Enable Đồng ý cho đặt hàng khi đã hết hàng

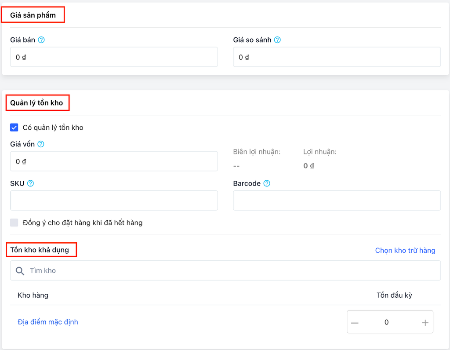[x=14, y=222]
